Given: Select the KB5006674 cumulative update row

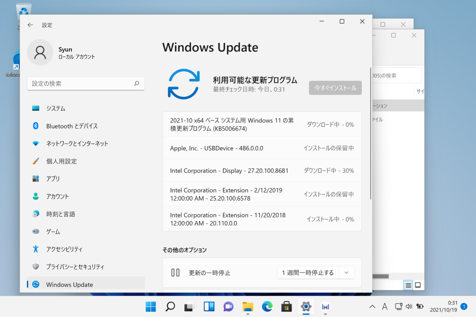Looking at the screenshot, I should (x=262, y=124).
